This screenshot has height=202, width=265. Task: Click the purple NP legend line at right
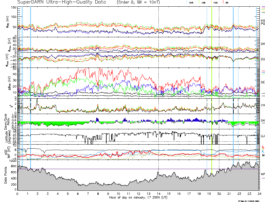263,178
